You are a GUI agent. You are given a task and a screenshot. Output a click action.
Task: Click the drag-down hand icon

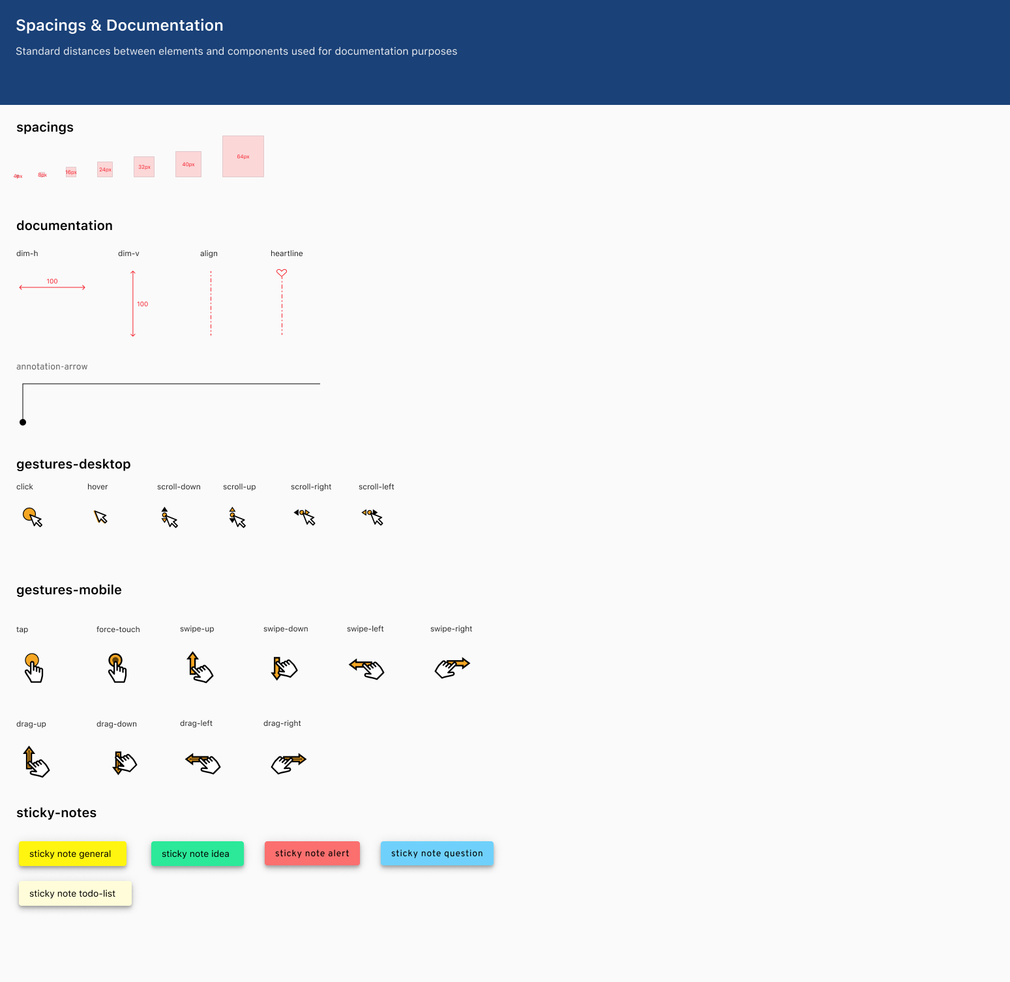tap(125, 762)
